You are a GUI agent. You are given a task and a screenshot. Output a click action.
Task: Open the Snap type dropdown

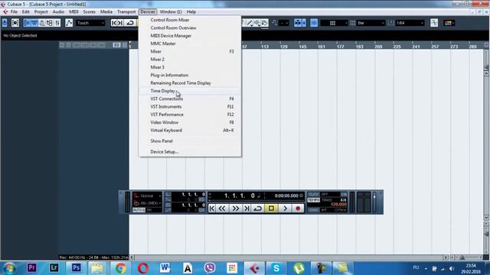pos(335,23)
